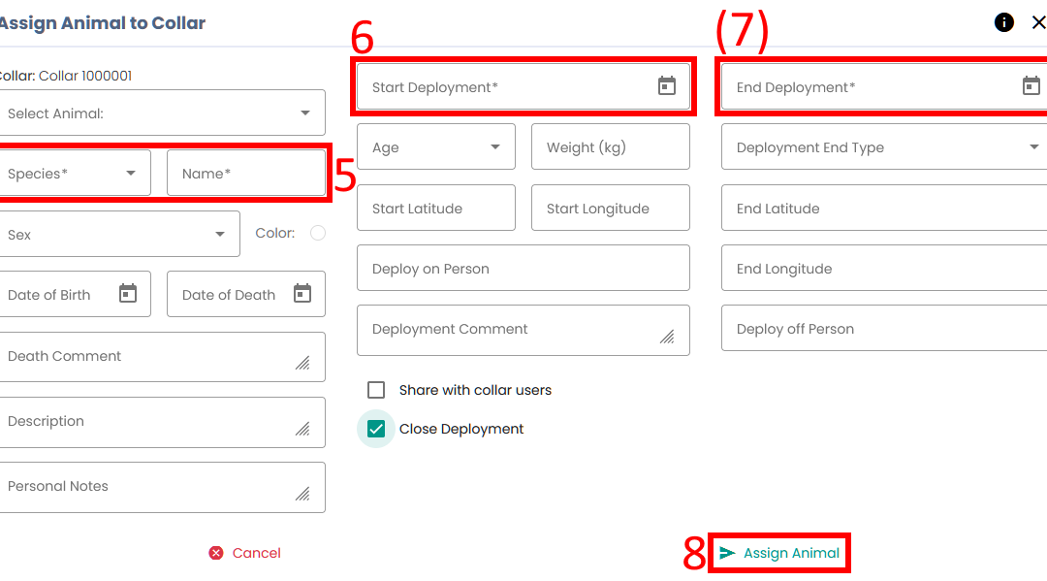Open the Start Deployment calendar picker
The image size is (1047, 581).
pos(667,86)
